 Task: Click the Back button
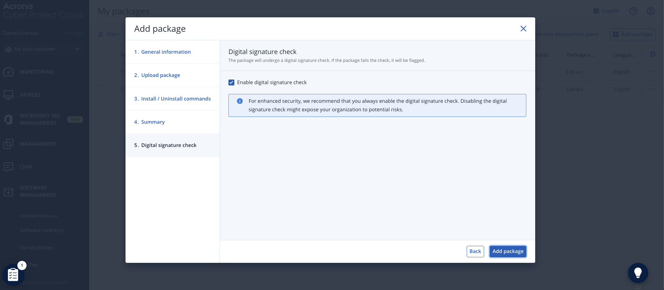[475, 251]
